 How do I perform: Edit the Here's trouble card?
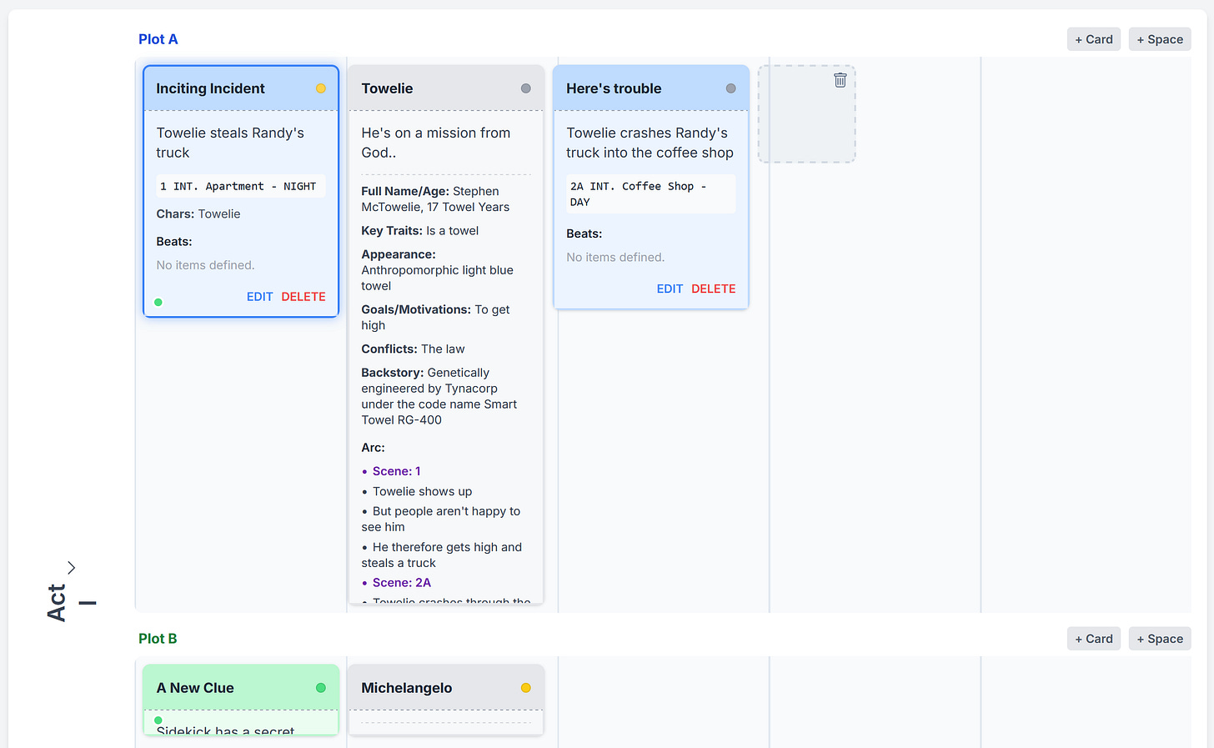(x=670, y=289)
